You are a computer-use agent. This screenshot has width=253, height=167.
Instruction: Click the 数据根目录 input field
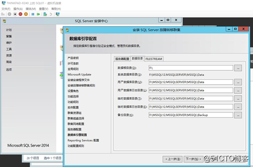click(191, 68)
